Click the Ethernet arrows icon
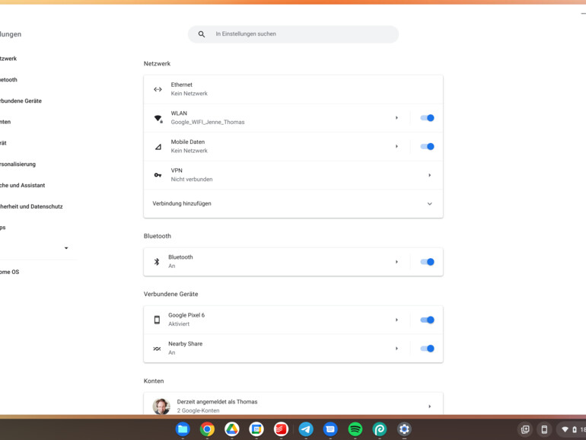586x440 pixels. 158,89
